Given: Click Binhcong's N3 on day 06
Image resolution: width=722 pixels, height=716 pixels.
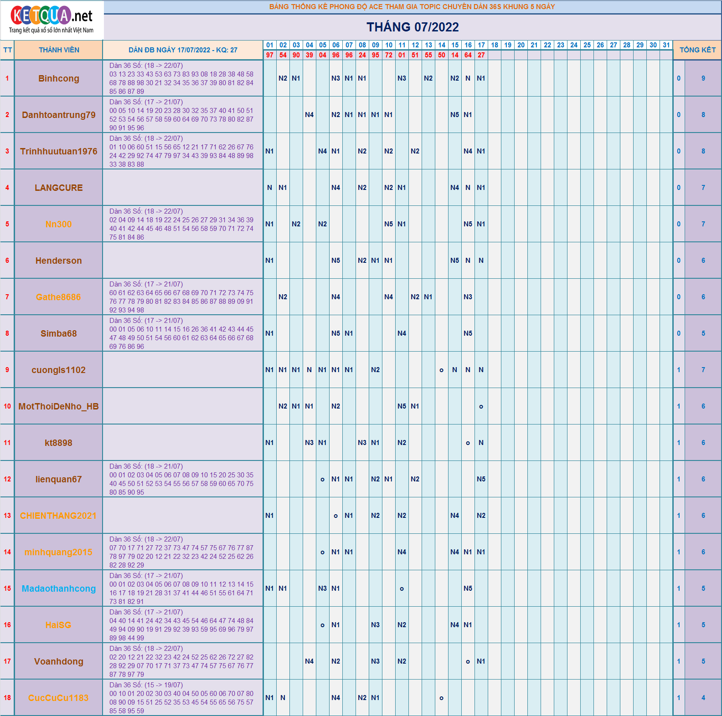Looking at the screenshot, I should pos(336,78).
